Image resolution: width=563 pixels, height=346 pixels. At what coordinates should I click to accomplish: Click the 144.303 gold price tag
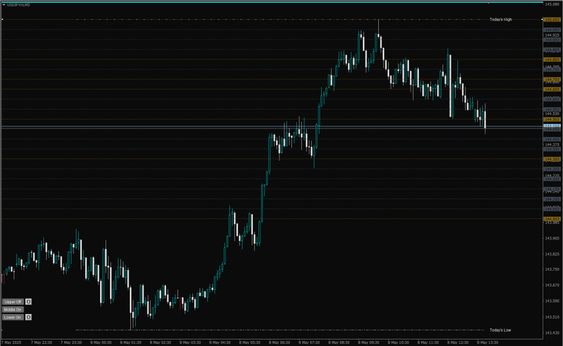point(551,159)
